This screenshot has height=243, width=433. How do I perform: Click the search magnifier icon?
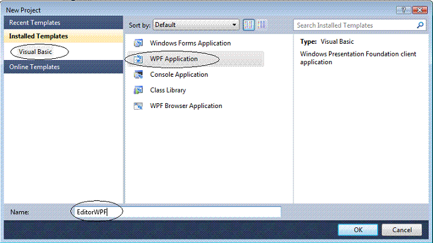pyautogui.click(x=420, y=25)
